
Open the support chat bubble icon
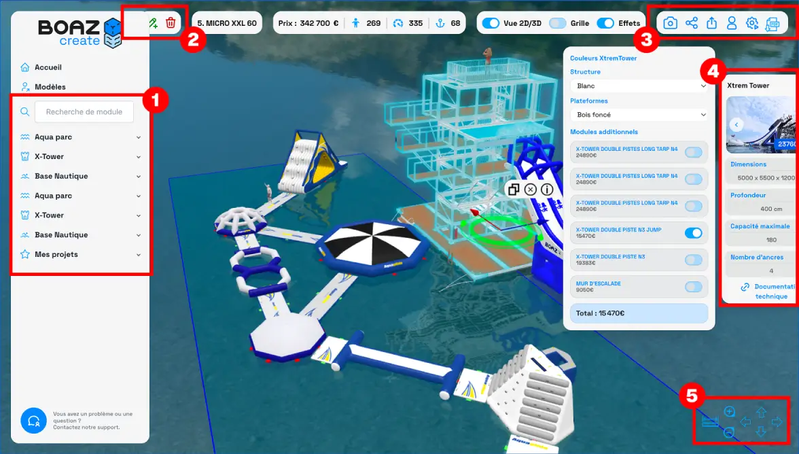[34, 421]
